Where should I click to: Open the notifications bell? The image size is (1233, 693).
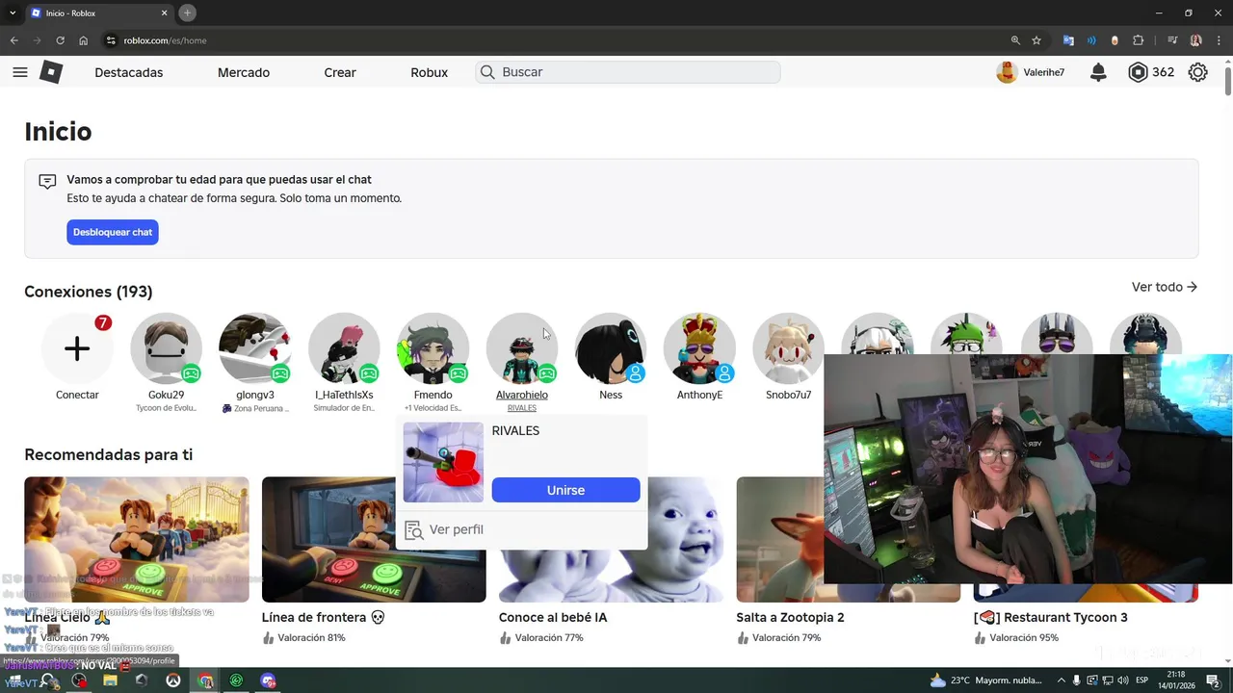(1098, 72)
